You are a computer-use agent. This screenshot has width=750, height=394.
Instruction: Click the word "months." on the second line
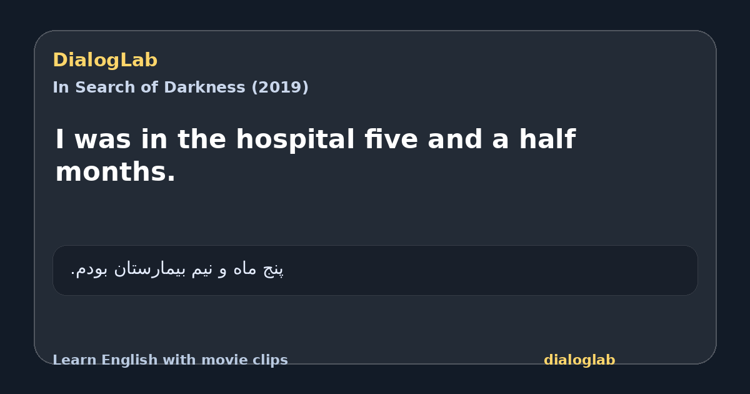pyautogui.click(x=116, y=172)
